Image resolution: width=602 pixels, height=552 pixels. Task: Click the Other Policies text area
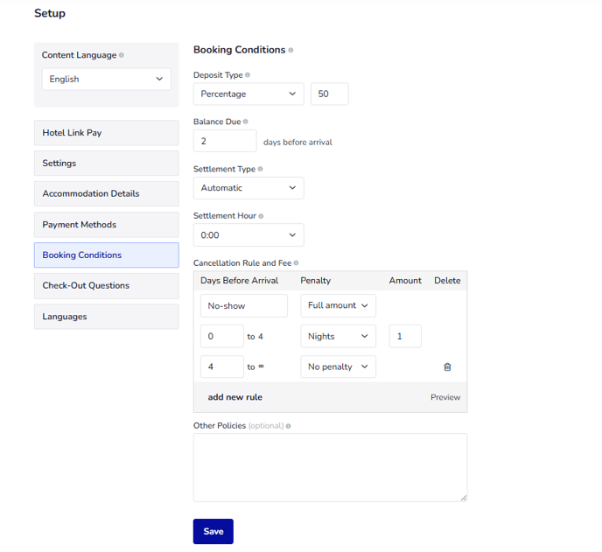click(x=330, y=467)
